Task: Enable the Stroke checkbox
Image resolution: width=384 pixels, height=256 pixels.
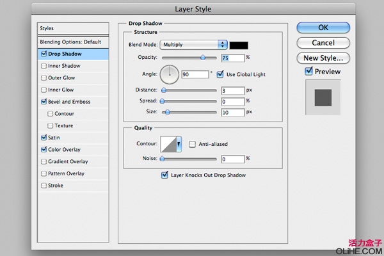Action: [44, 186]
